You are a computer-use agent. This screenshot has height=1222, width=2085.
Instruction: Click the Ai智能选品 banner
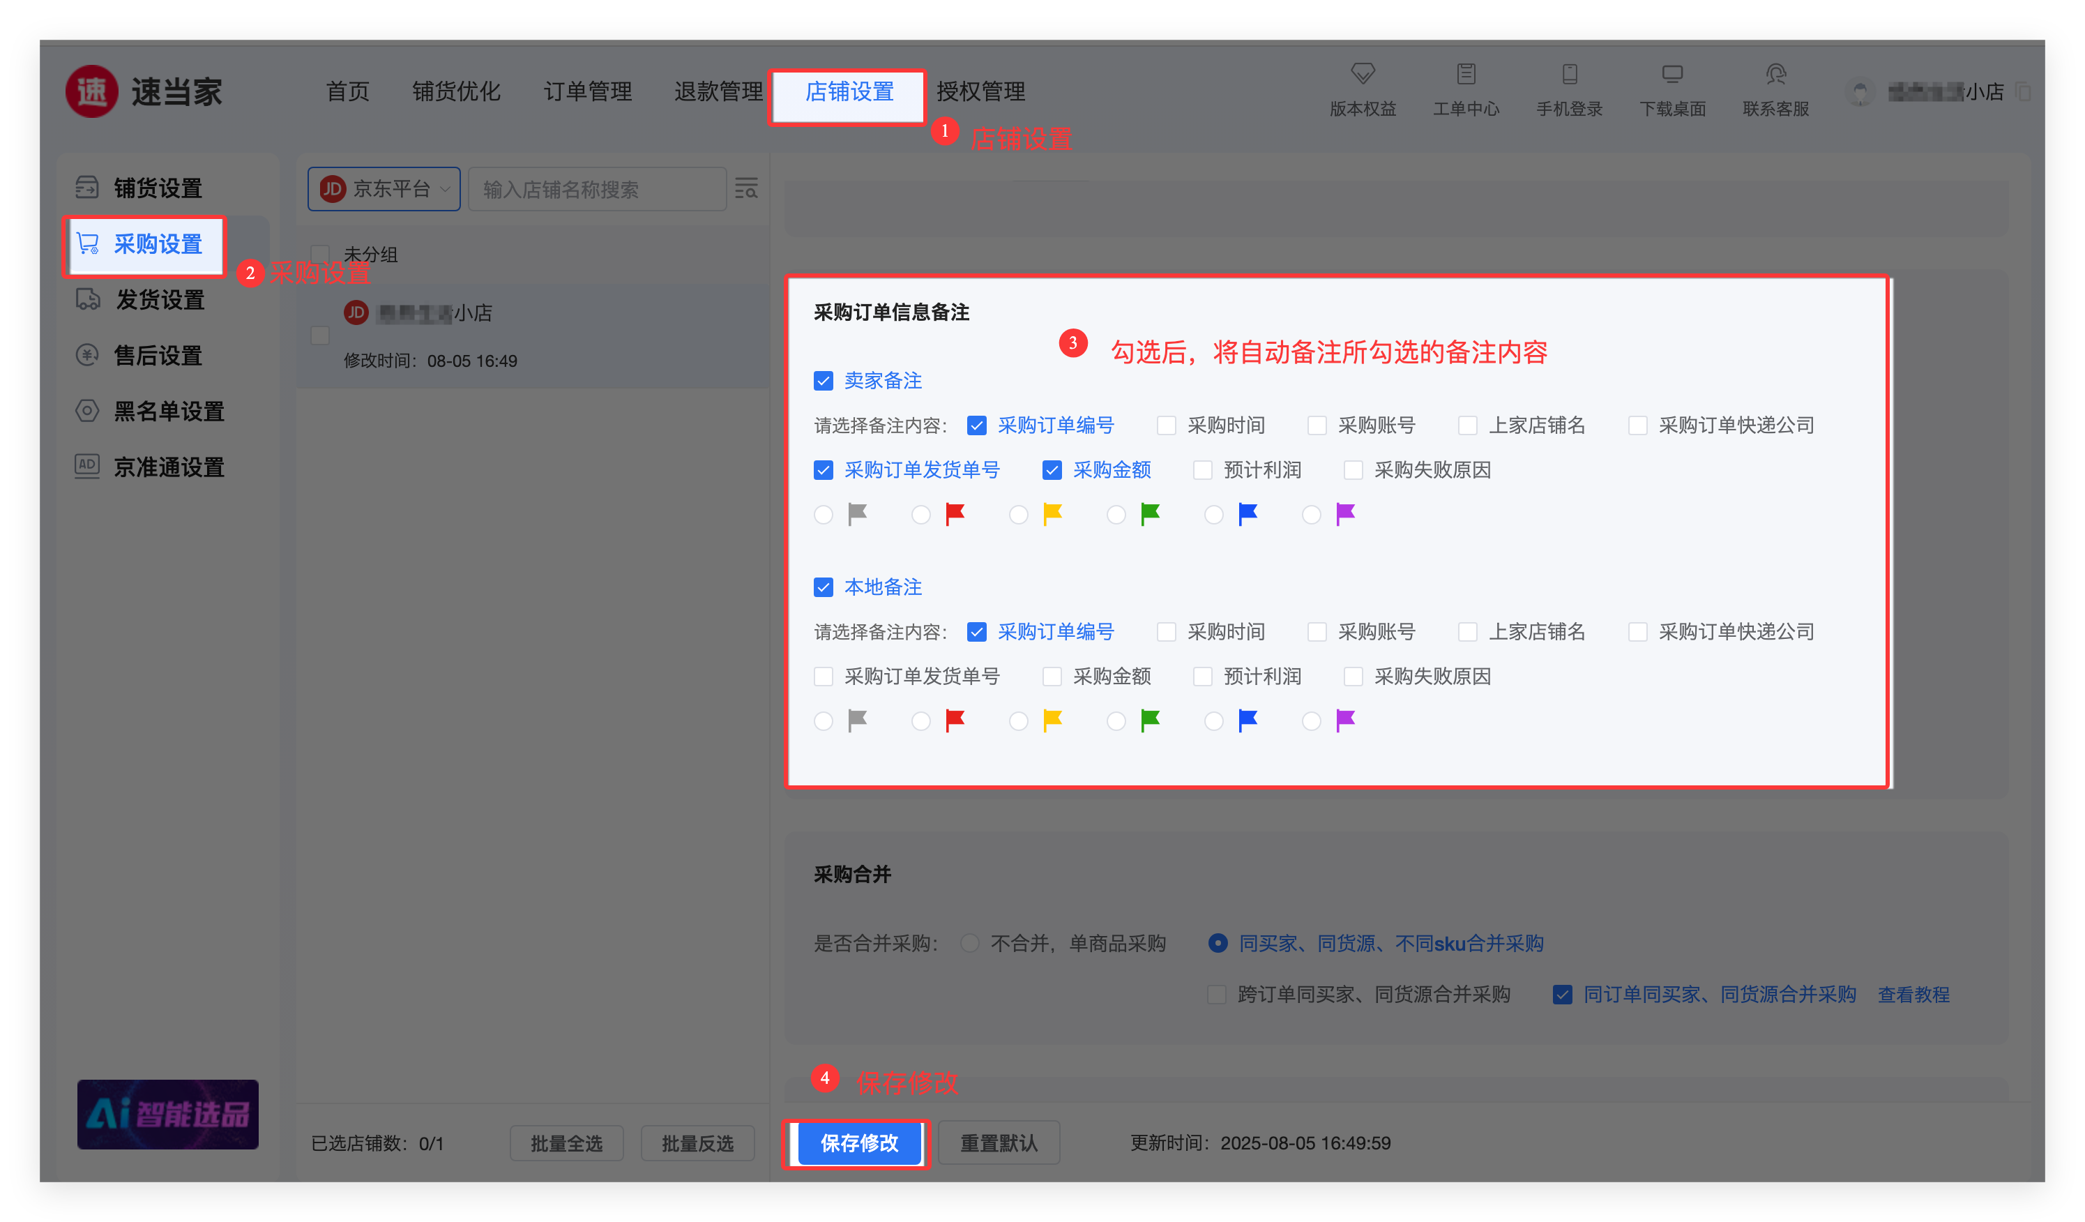click(x=168, y=1114)
